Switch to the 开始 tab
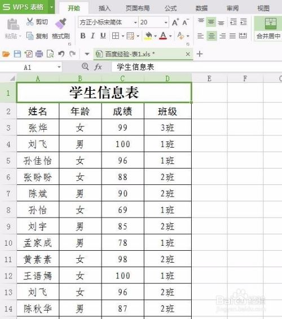282x319 pixels. [74, 8]
